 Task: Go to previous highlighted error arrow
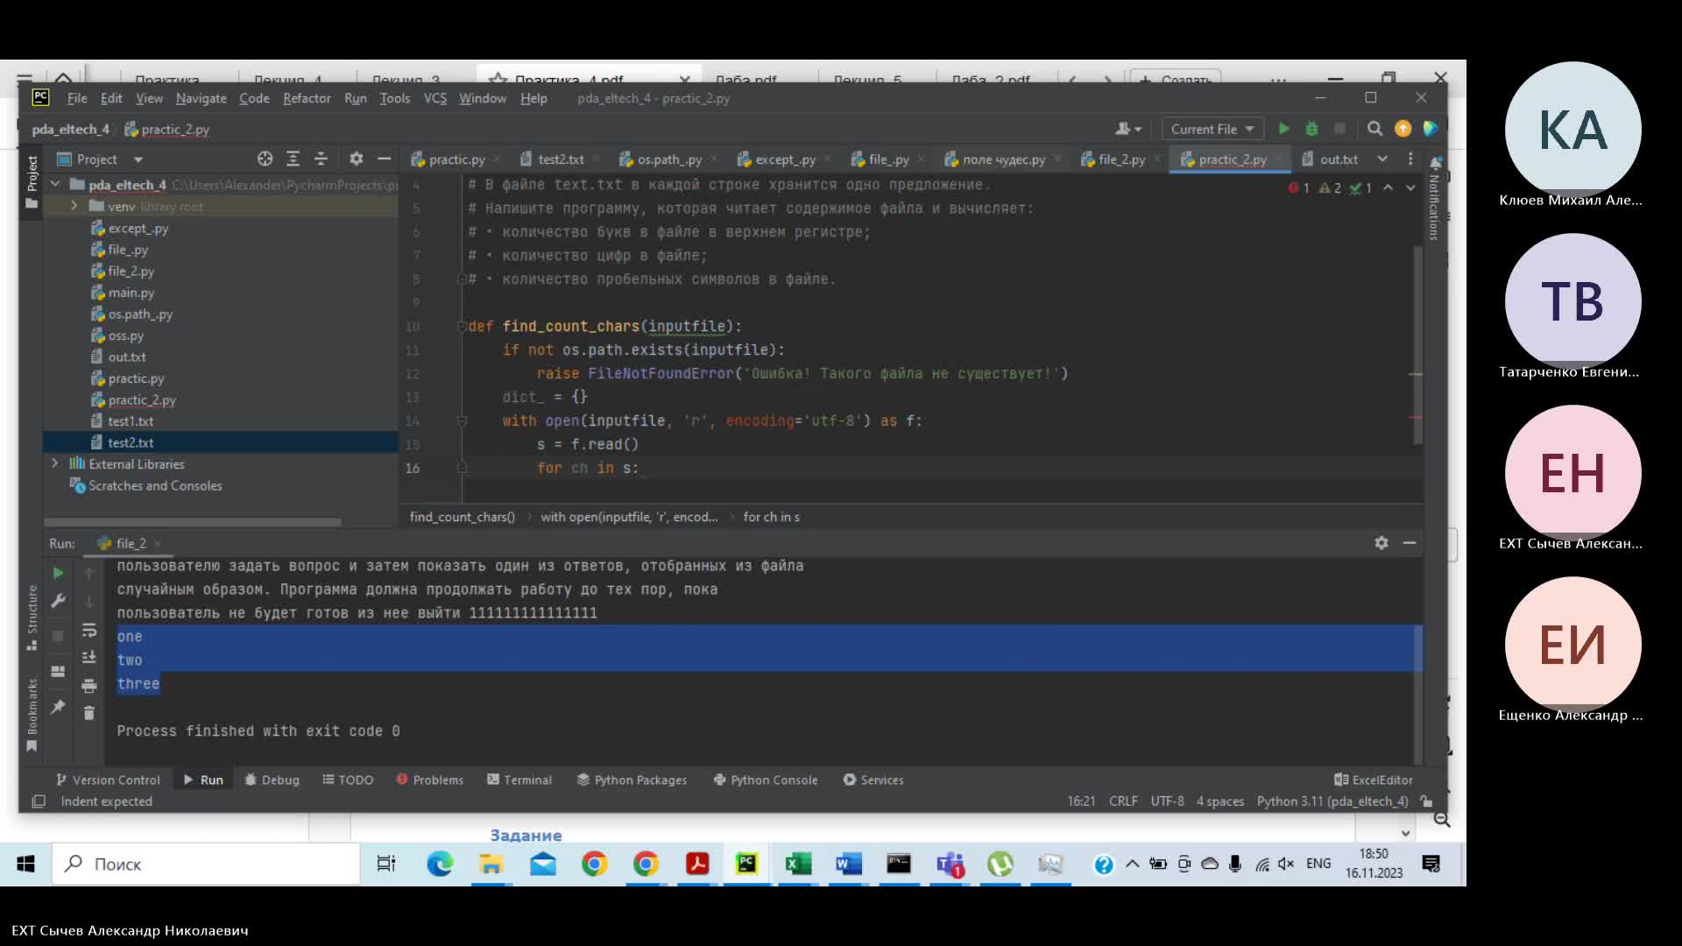[1388, 187]
